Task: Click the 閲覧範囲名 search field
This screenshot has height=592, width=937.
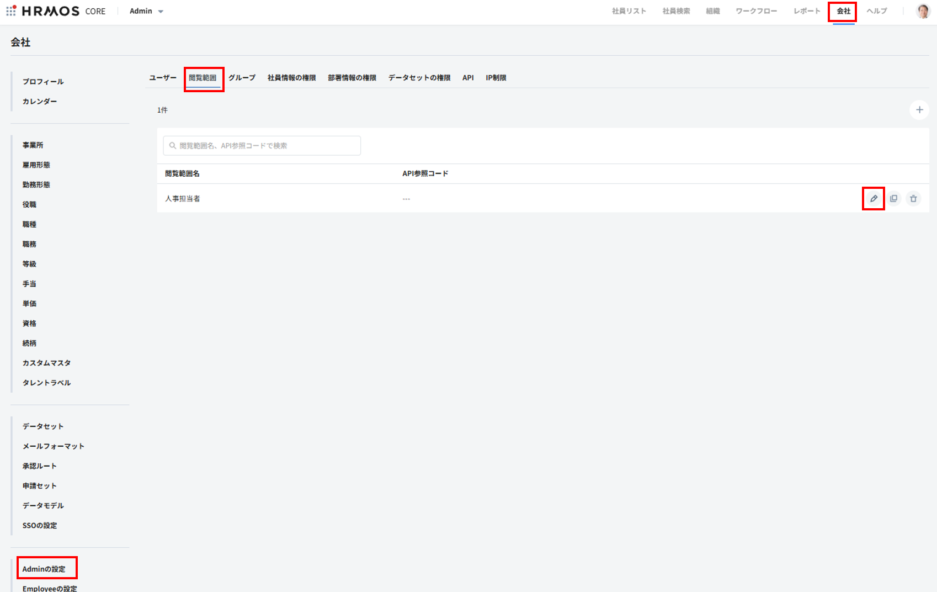Action: pos(262,146)
